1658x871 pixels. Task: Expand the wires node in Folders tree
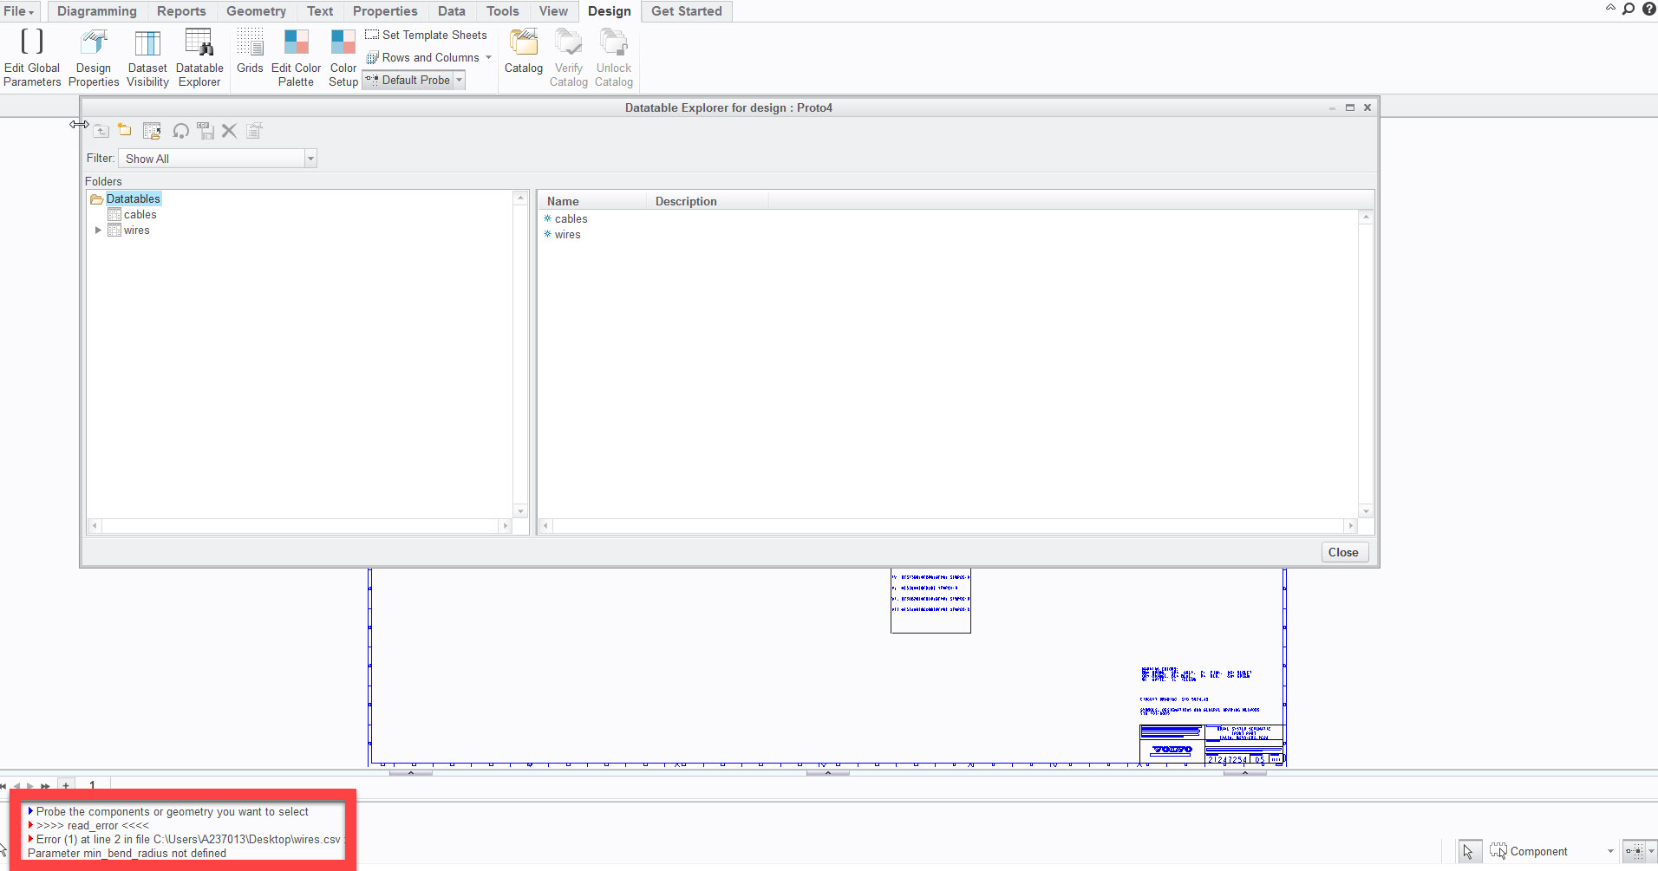tap(98, 230)
